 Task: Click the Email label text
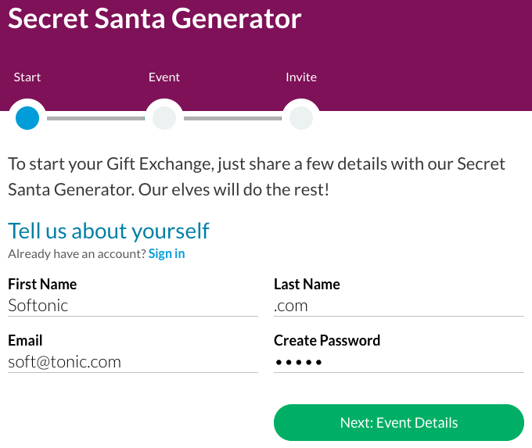tap(25, 340)
